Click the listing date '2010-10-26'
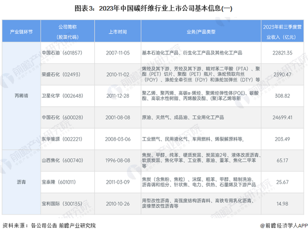 coord(117,204)
